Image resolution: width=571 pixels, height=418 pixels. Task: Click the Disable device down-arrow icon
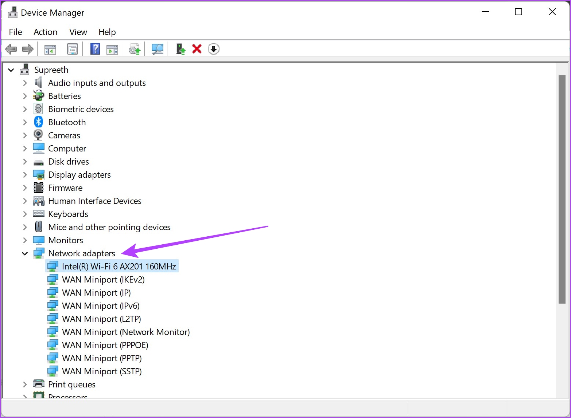pyautogui.click(x=213, y=49)
